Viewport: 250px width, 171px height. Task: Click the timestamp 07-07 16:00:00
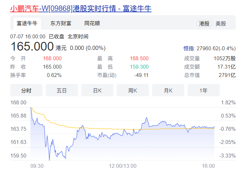point(28,36)
